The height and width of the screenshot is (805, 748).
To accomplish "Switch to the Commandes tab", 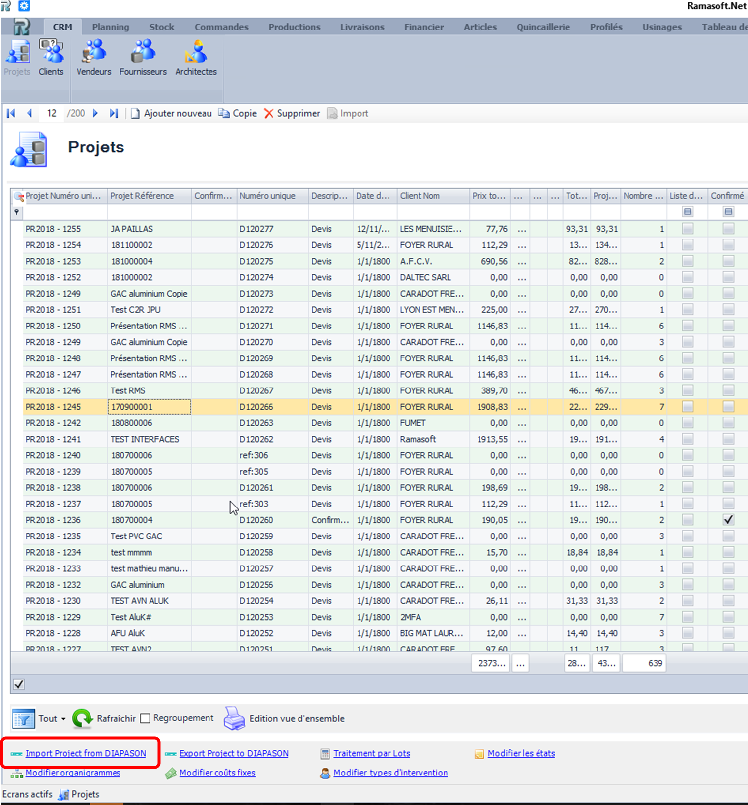I will click(221, 27).
